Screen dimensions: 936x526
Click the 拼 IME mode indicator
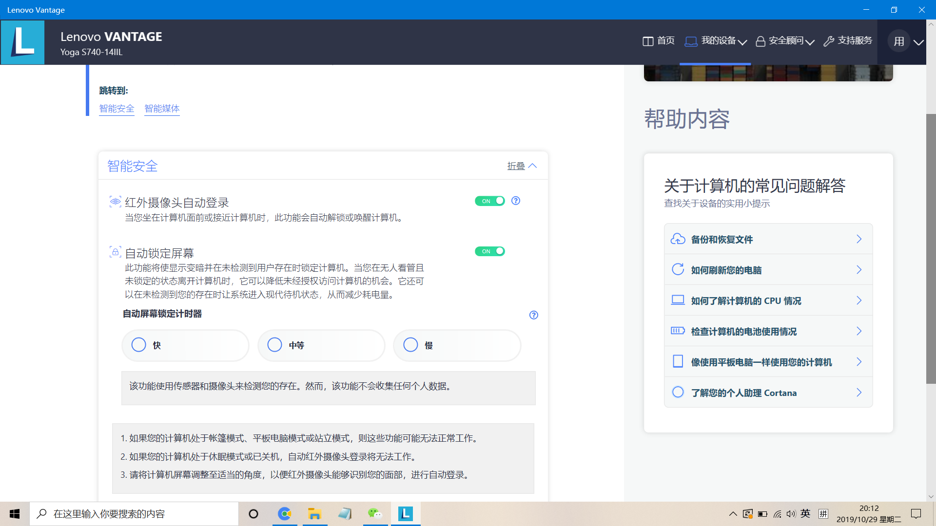coord(823,514)
